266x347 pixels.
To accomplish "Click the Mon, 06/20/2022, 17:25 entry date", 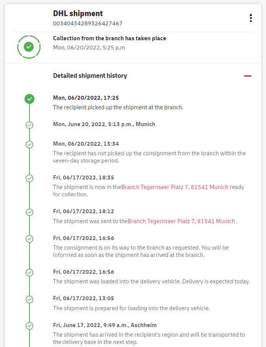I will (86, 98).
